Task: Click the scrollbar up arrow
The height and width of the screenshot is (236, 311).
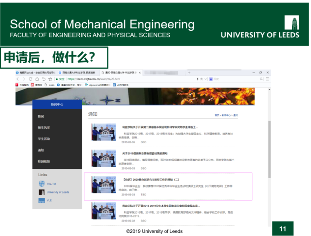Action: 269,90
